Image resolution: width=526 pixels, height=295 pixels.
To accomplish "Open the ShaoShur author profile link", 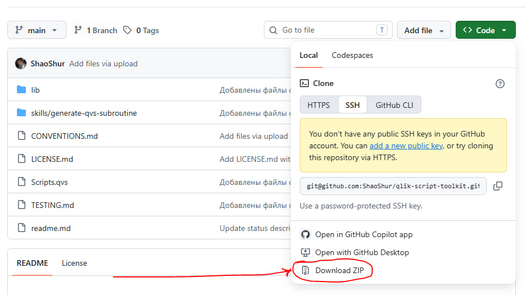I will click(x=48, y=63).
